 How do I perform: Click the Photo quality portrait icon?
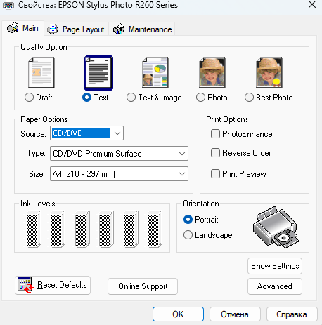212,72
